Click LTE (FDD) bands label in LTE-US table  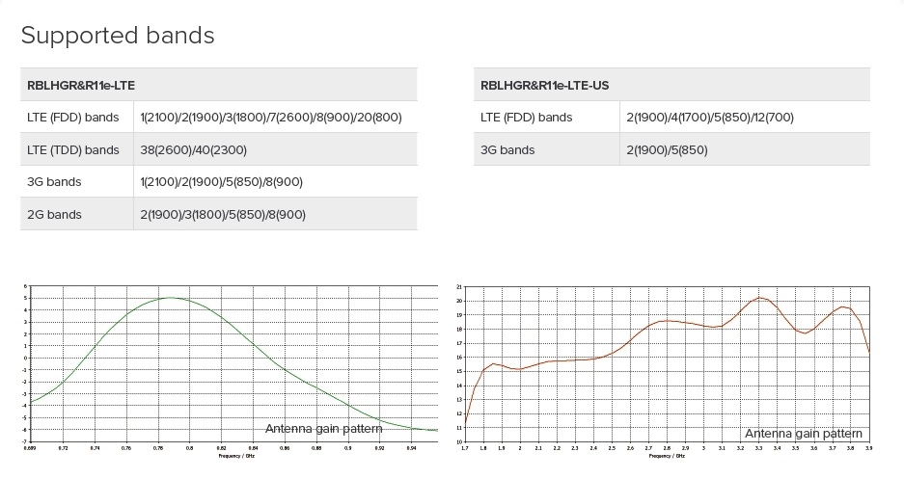(x=527, y=118)
